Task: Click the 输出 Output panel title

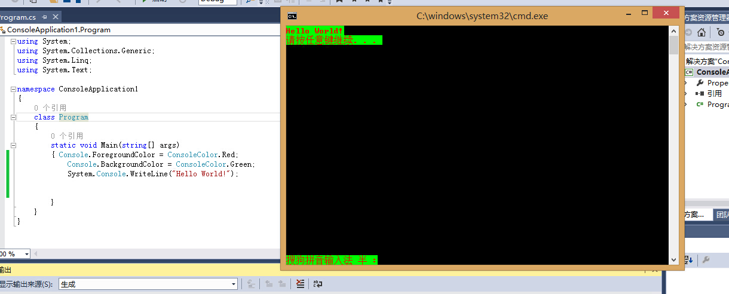Action: (x=5, y=270)
